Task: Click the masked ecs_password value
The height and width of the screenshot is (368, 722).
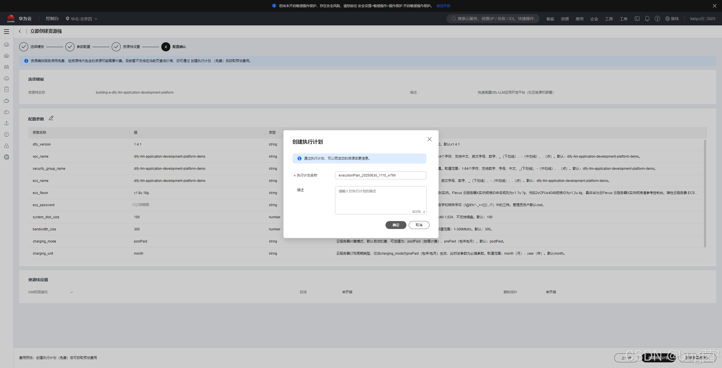Action: (x=140, y=205)
